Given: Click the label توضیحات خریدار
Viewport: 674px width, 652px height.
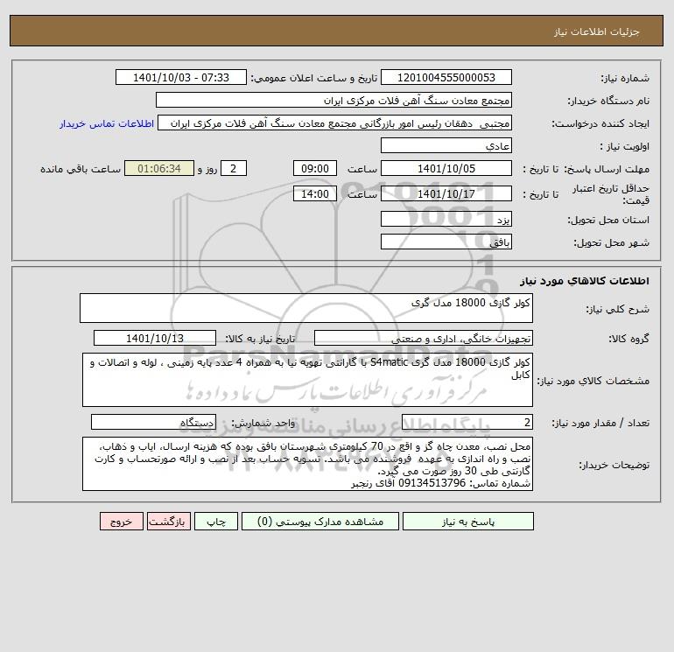Looking at the screenshot, I should pos(614,465).
